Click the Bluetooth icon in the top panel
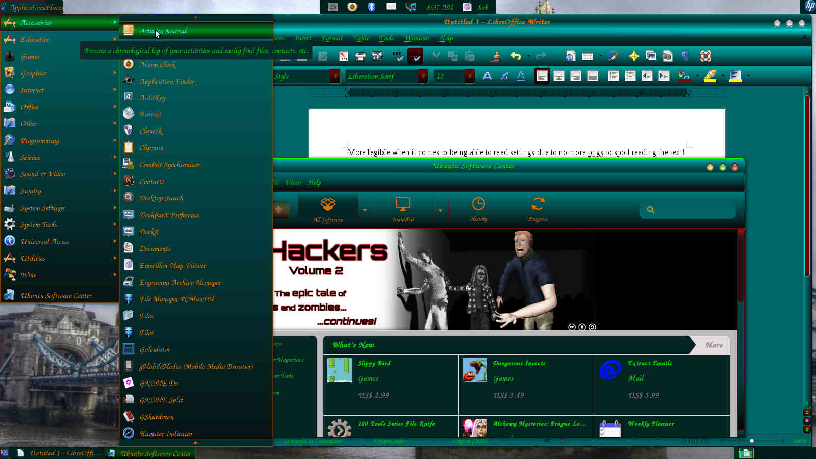816x459 pixels. 372,7
